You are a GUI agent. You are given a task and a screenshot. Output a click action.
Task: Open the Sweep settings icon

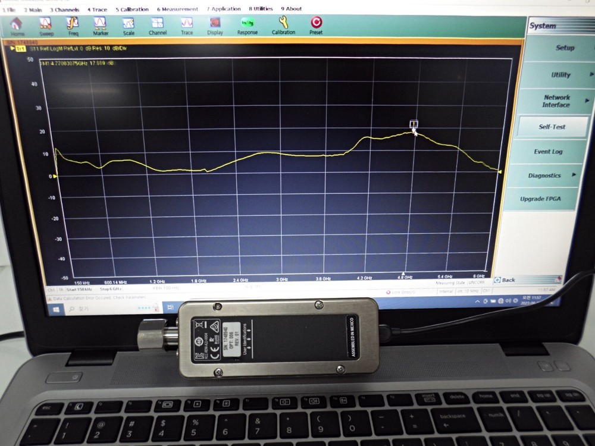pyautogui.click(x=46, y=27)
